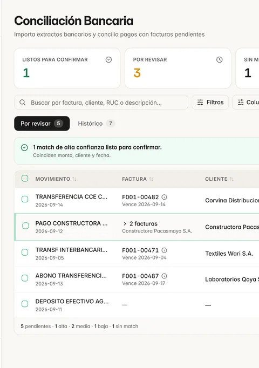Click the Listos para confirmar summary card
The width and height of the screenshot is (259, 368).
[x=67, y=69]
